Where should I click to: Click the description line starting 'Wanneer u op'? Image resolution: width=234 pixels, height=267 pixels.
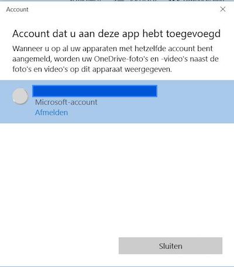(112, 49)
